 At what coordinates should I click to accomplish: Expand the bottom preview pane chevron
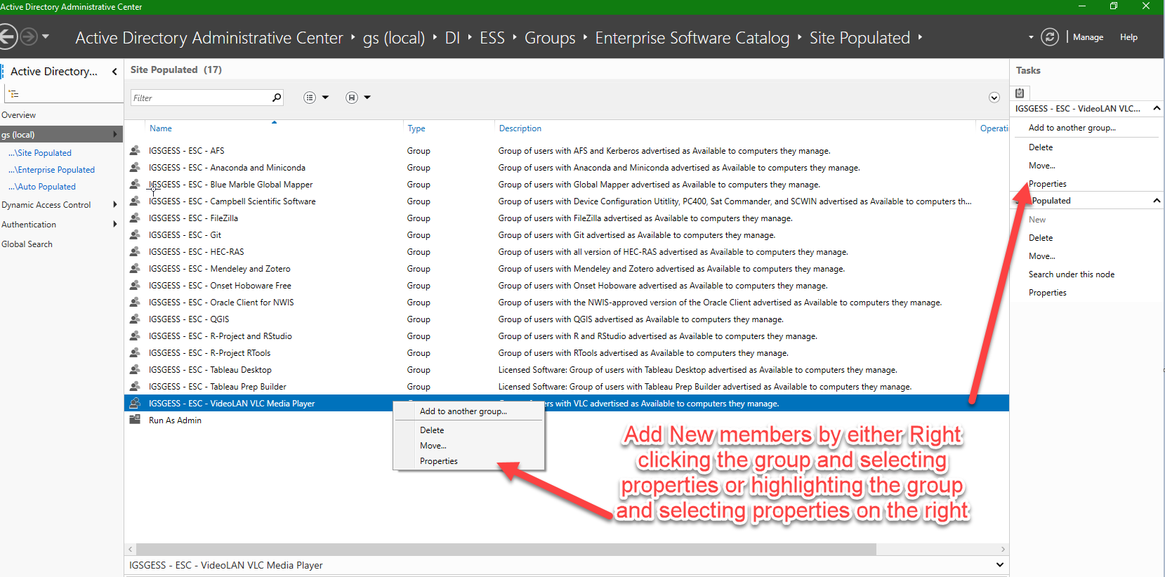pos(1000,565)
